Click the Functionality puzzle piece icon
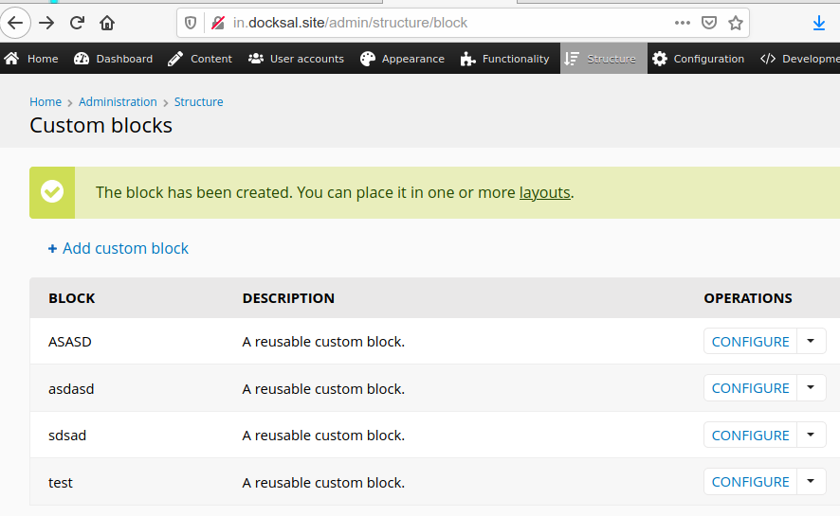 (467, 59)
